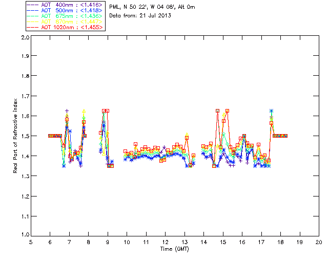The width and height of the screenshot is (328, 262).
Task: Click the purple dashed line legend sample
Action: coord(33,5)
